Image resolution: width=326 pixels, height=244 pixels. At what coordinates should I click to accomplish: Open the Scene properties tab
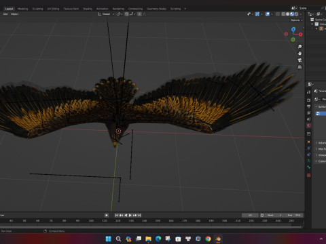tap(309, 119)
